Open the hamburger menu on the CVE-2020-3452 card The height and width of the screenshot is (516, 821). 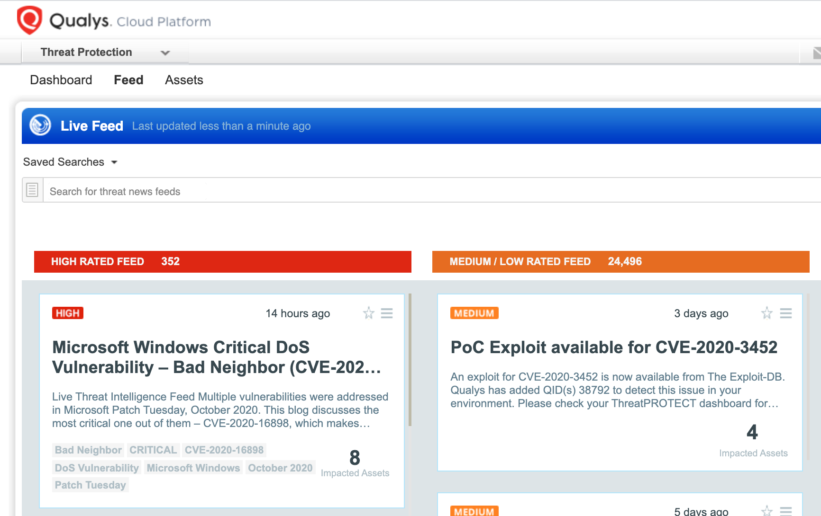point(786,313)
